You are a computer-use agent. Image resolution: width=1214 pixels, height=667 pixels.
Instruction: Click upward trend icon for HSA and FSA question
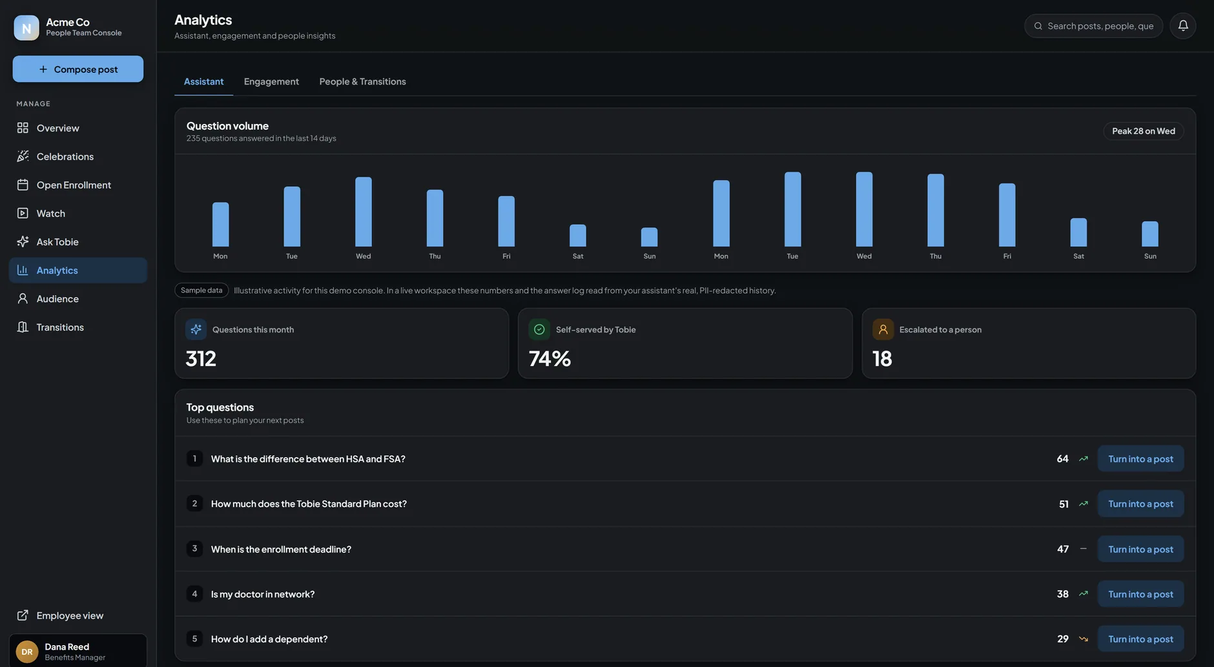(x=1084, y=459)
